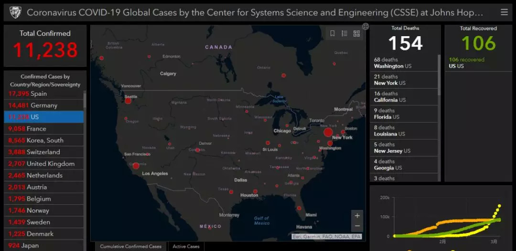Select Austria in the country list
The image size is (516, 251).
tap(44, 187)
